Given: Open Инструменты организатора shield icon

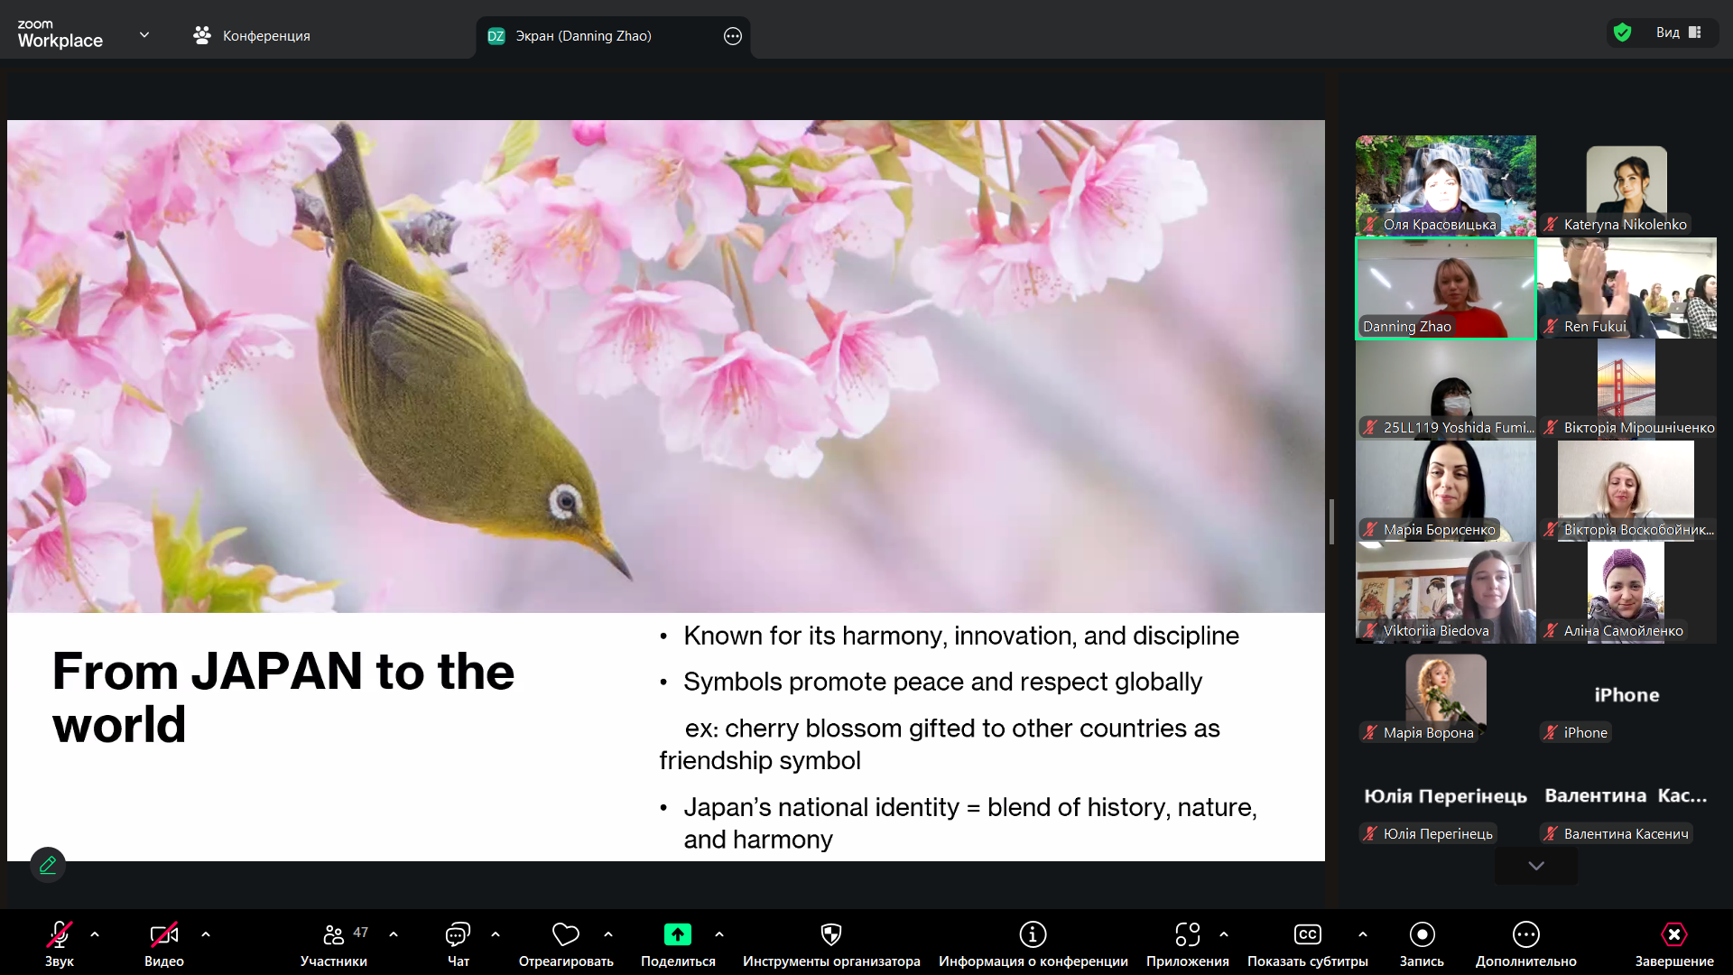Looking at the screenshot, I should pos(830,934).
